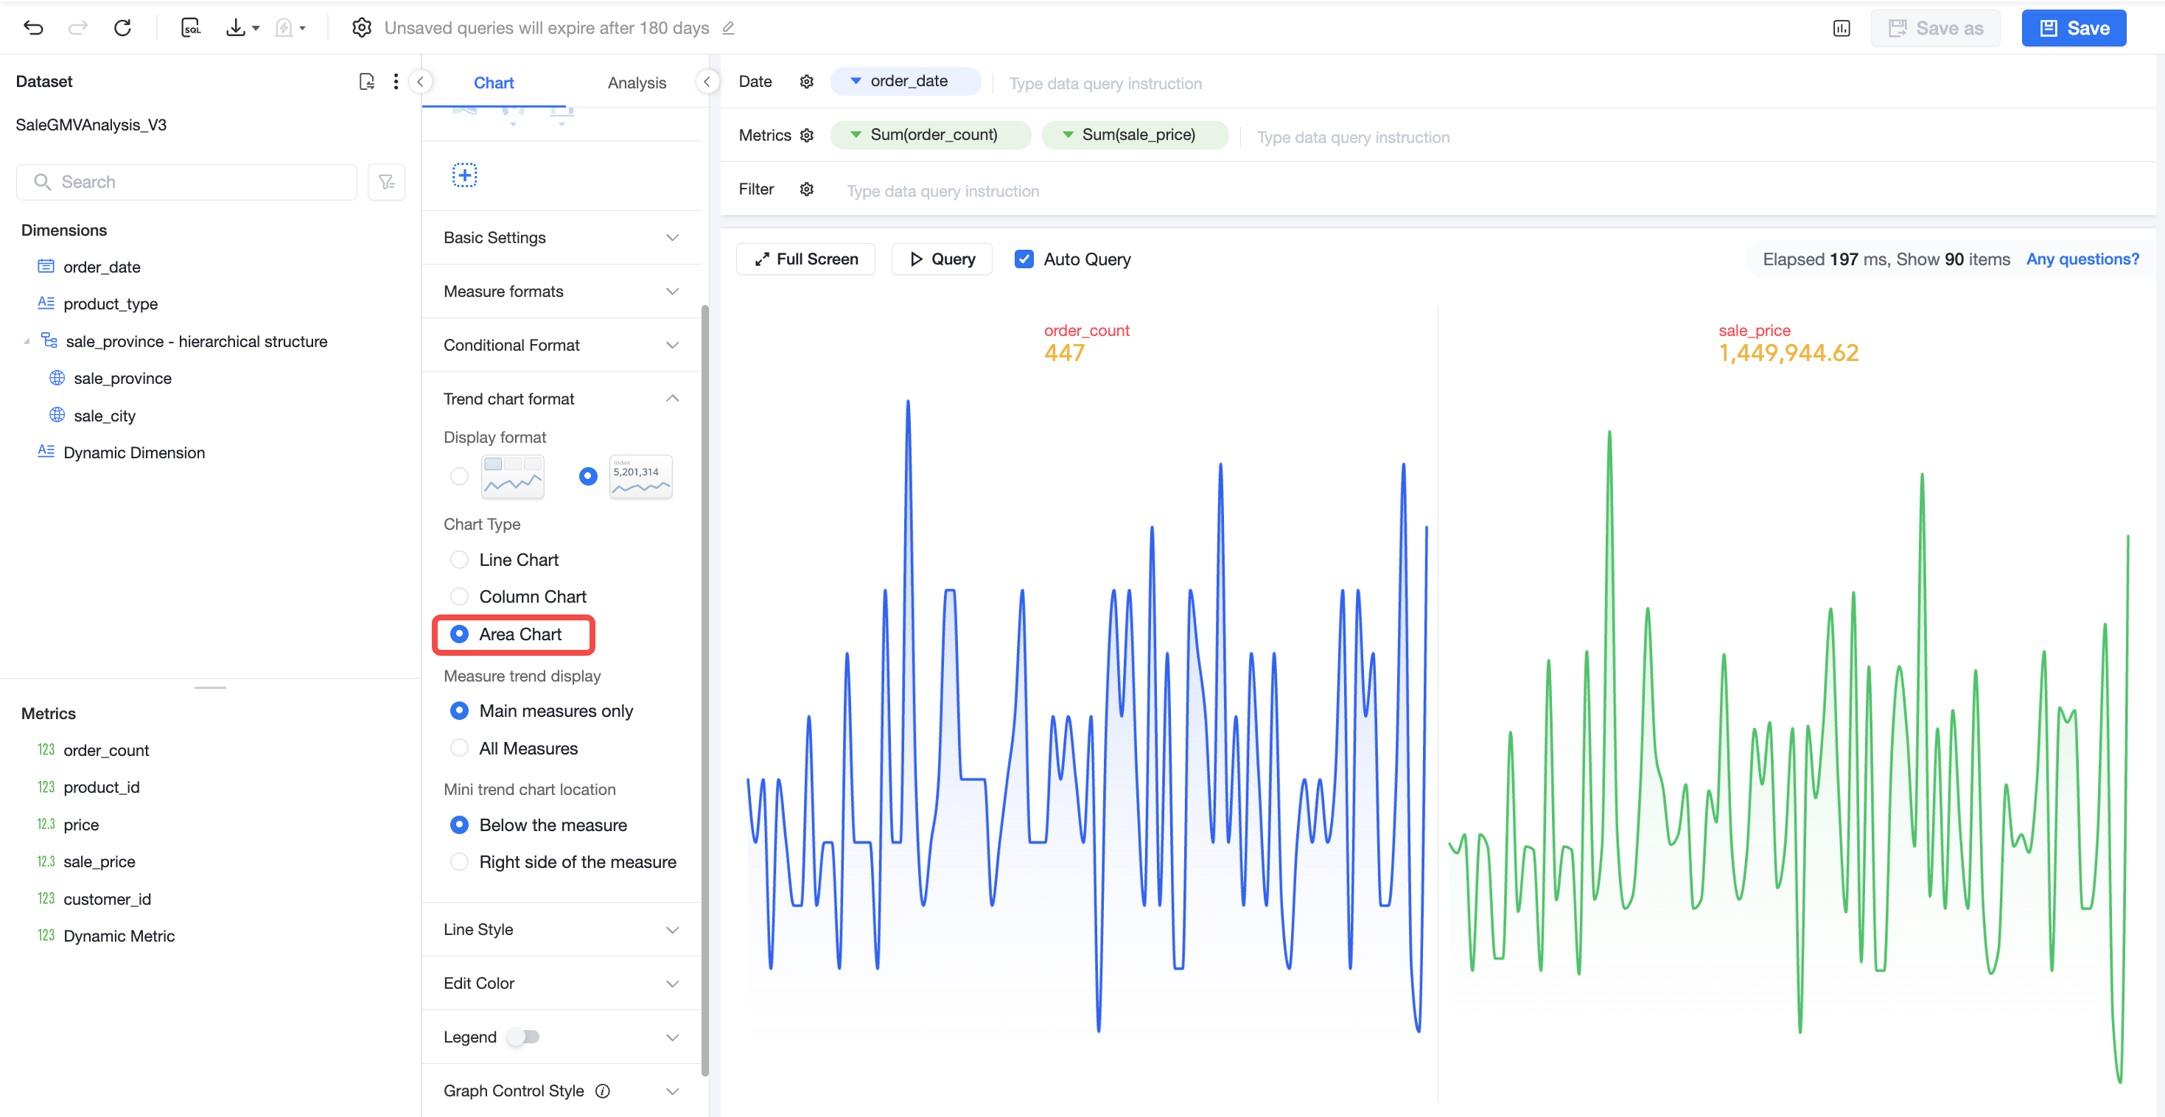
Task: Click edit pencil next to query title
Action: click(729, 28)
